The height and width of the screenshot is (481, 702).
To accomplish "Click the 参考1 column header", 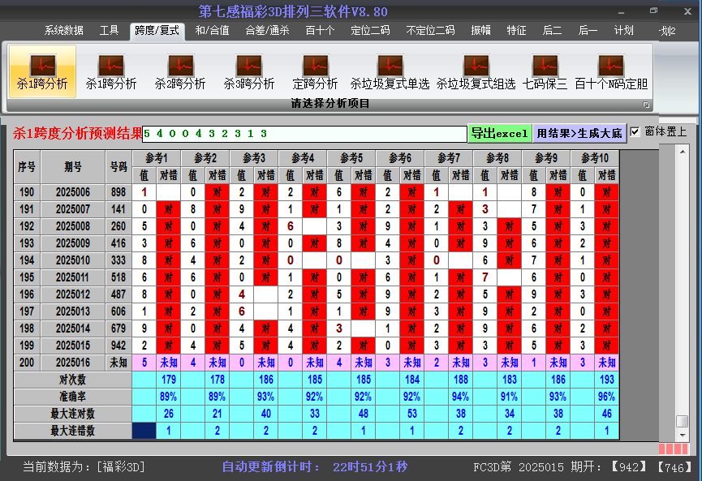I will click(157, 158).
